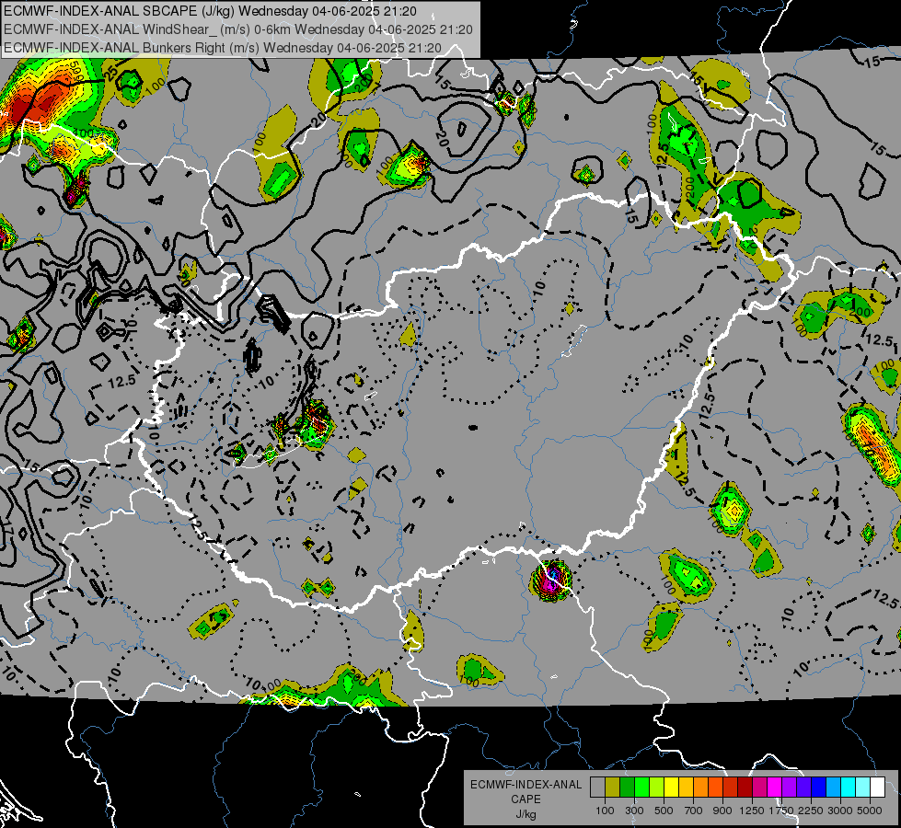Select the olive swatch in CAPE legend

click(x=613, y=788)
